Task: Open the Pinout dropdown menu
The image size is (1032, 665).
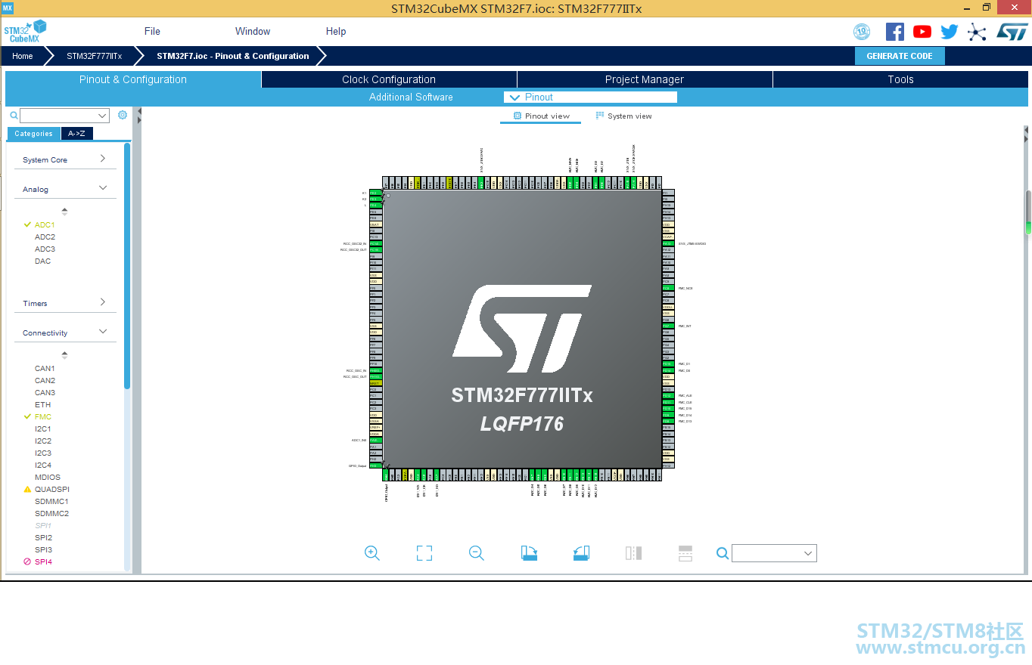Action: tap(590, 97)
